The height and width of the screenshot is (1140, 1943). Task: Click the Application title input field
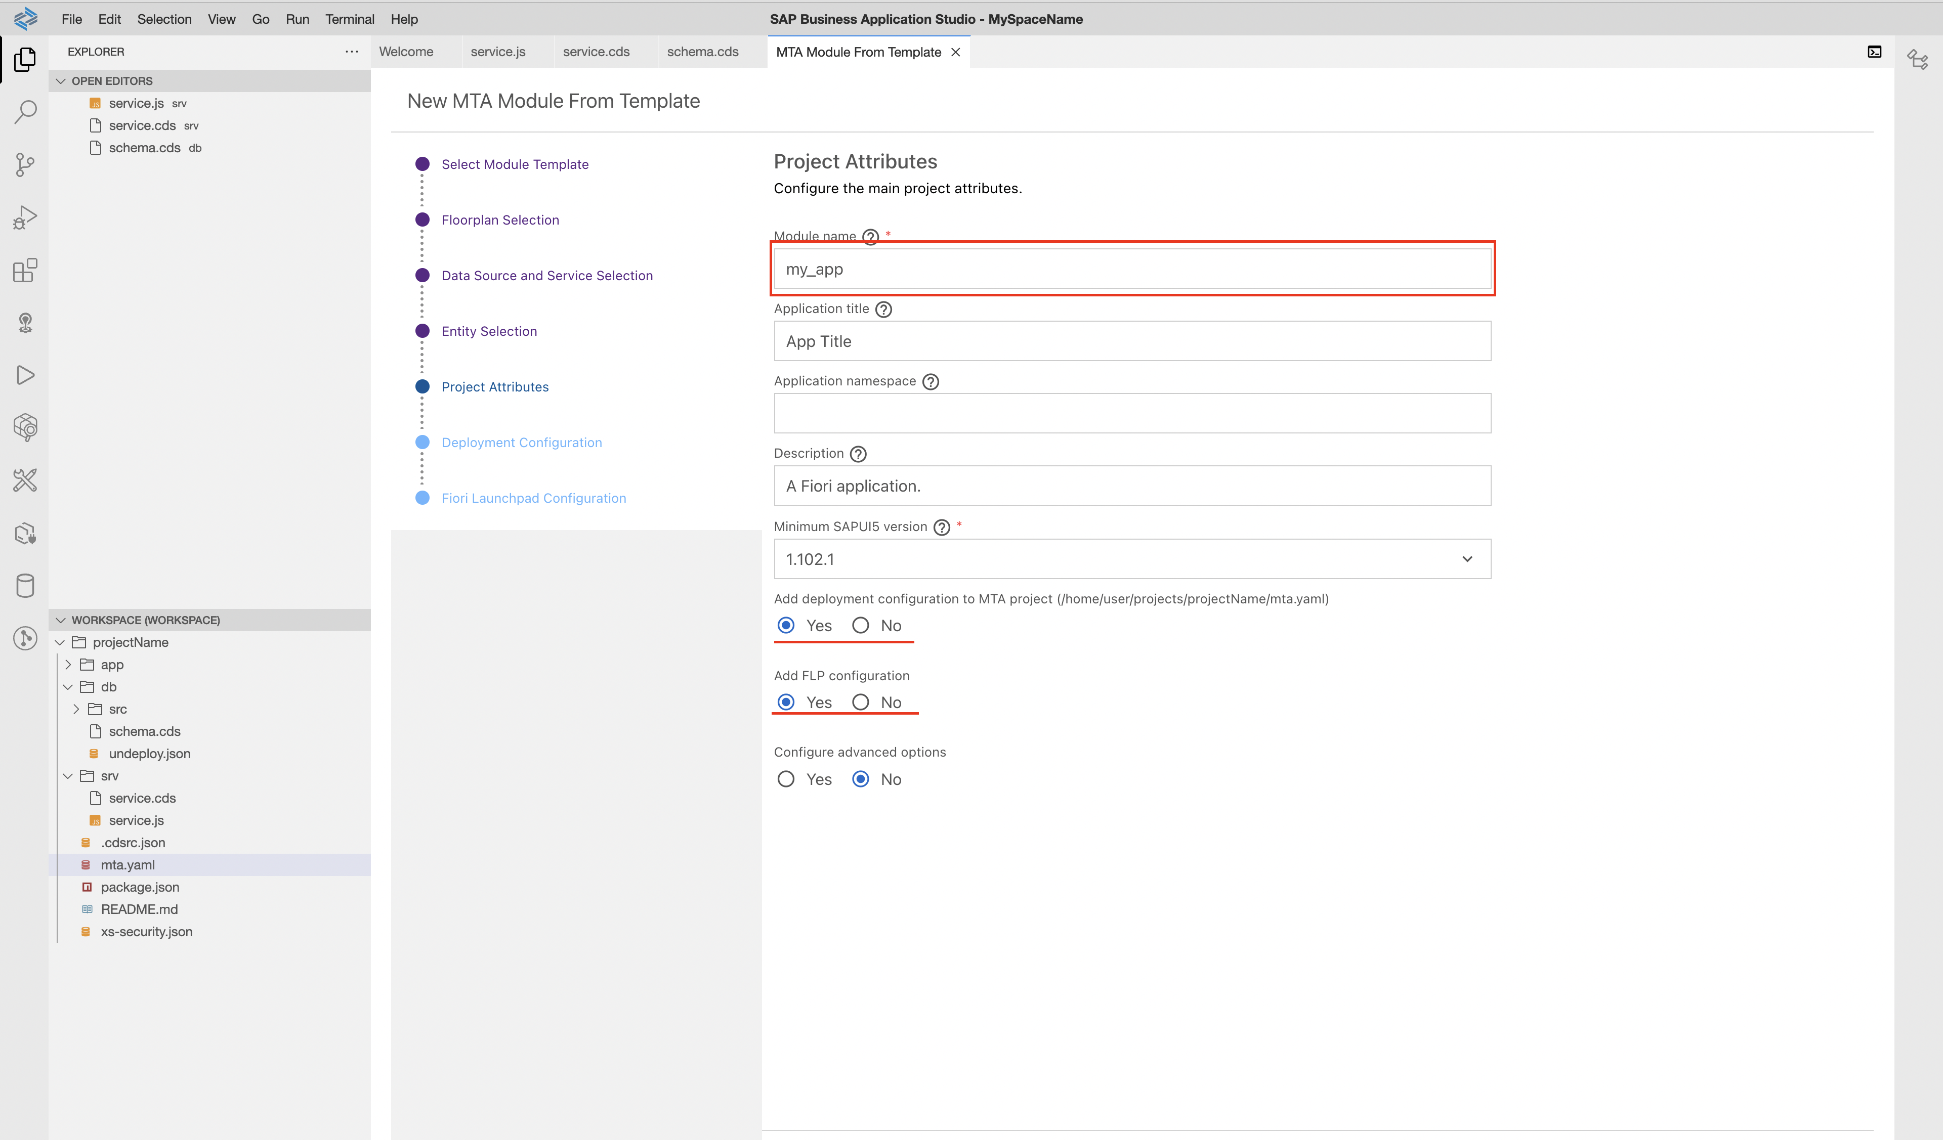coord(1132,341)
